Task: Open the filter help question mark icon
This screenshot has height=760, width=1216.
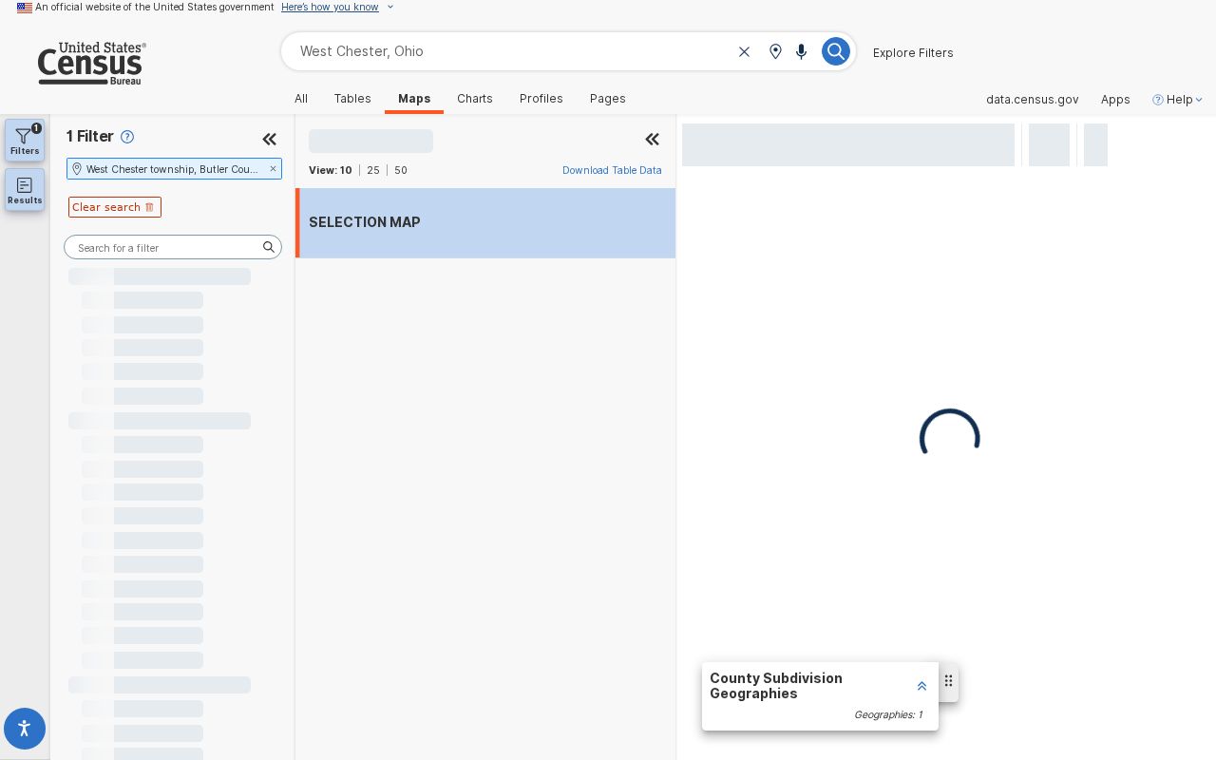Action: pyautogui.click(x=127, y=137)
